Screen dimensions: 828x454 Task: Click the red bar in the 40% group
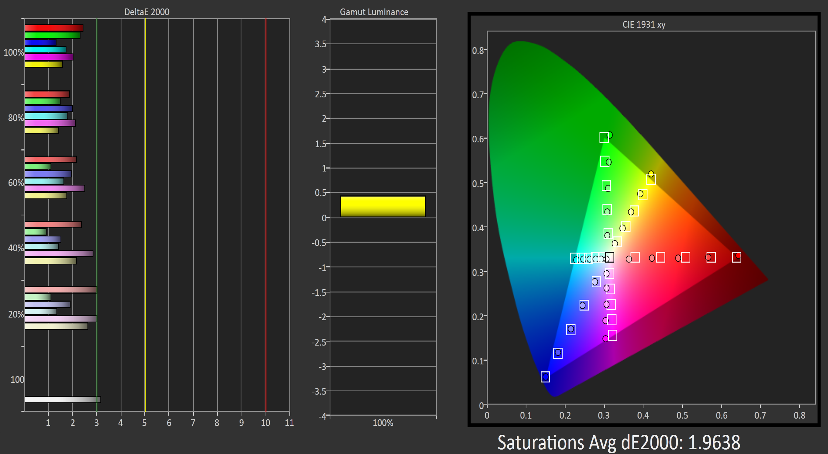(x=53, y=225)
